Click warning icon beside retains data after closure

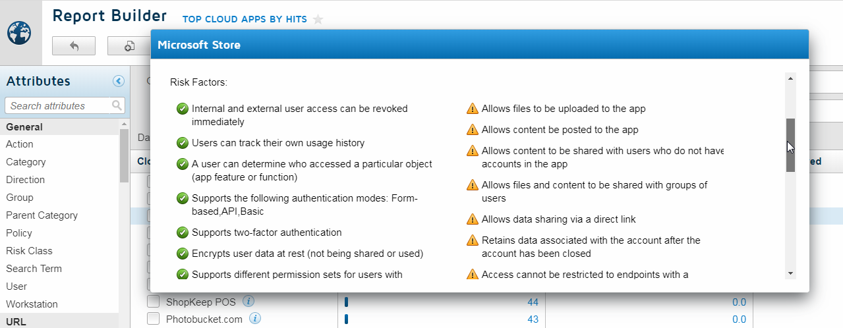point(472,240)
